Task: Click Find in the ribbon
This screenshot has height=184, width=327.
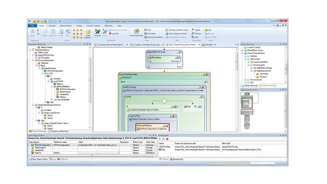Action: 148,30
